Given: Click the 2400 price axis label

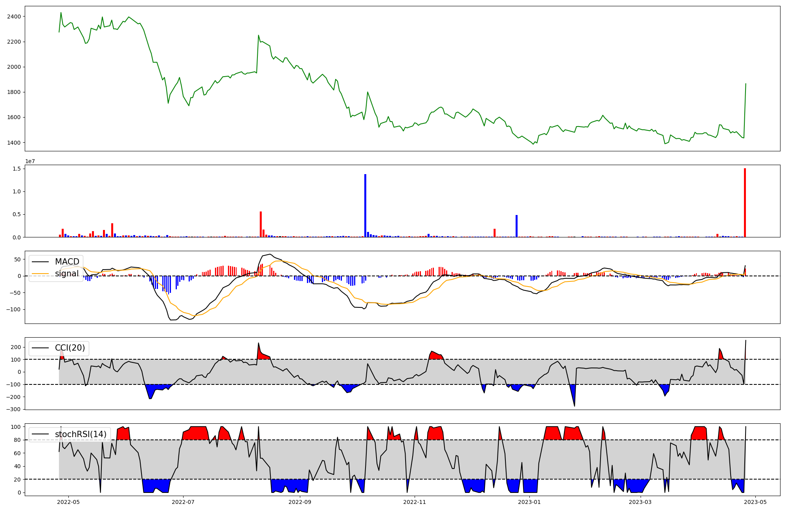Looking at the screenshot, I should coord(14,17).
